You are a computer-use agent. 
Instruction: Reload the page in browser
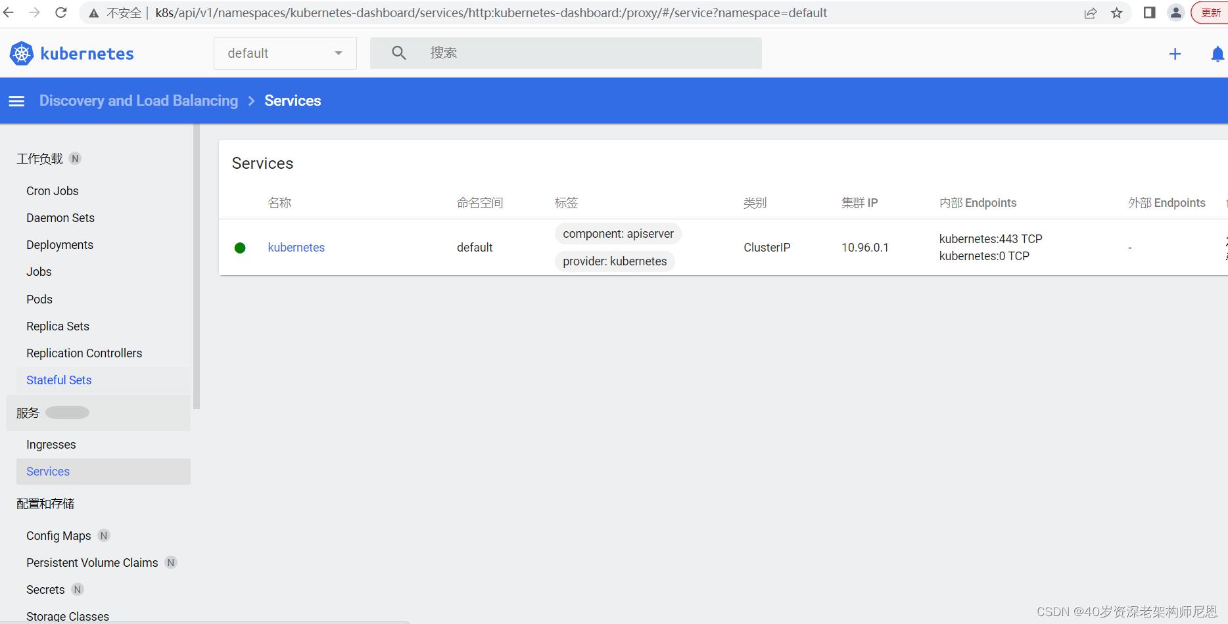pyautogui.click(x=60, y=12)
